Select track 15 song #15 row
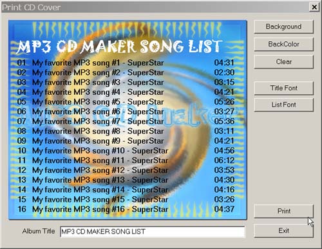This screenshot has height=249, width=322. coord(126,199)
